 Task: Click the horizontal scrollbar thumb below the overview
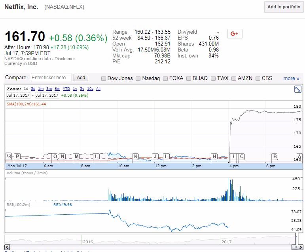coord(295,247)
